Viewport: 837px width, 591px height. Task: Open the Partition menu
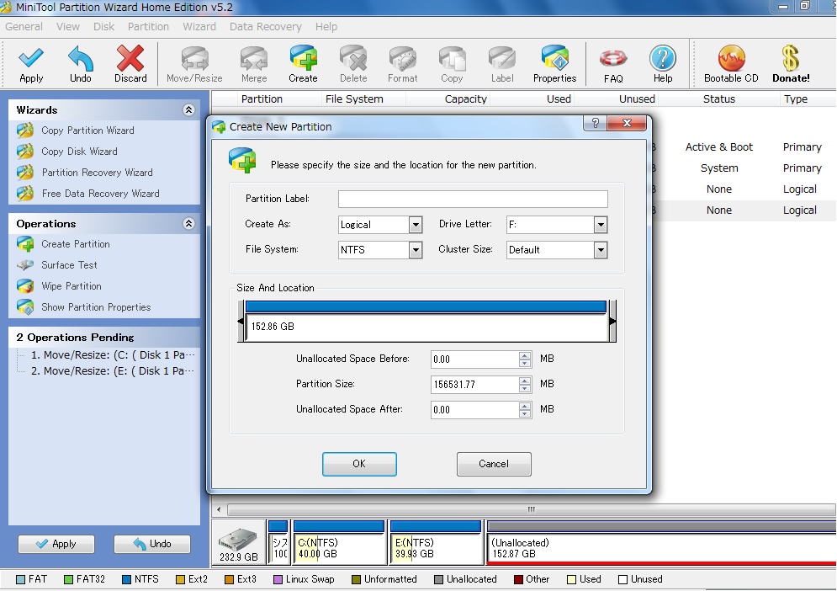coord(148,27)
